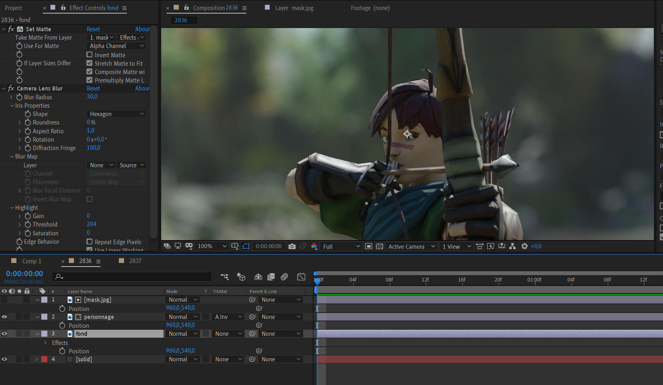663x385 pixels.
Task: Toggle transparency grid in viewer
Action: 380,247
